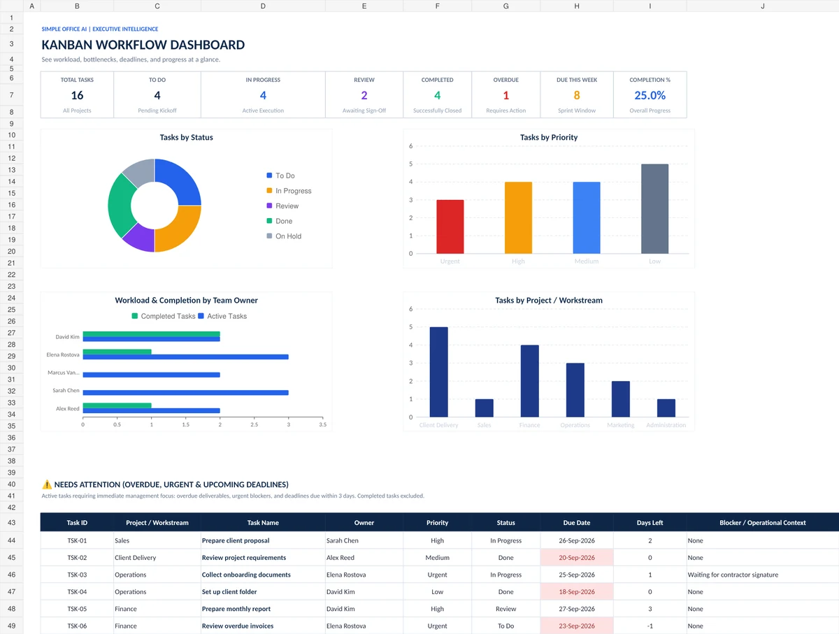839x634 pixels.
Task: Click the Kanban Workflow Dashboard title
Action: click(x=143, y=45)
